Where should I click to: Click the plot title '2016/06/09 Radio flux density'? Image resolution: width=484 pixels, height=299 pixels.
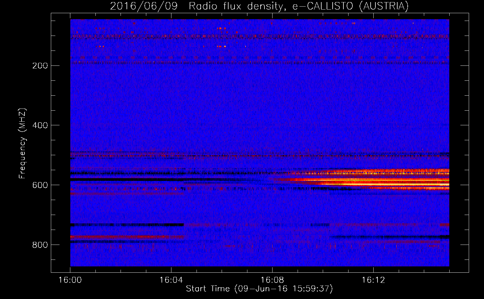[x=259, y=6]
